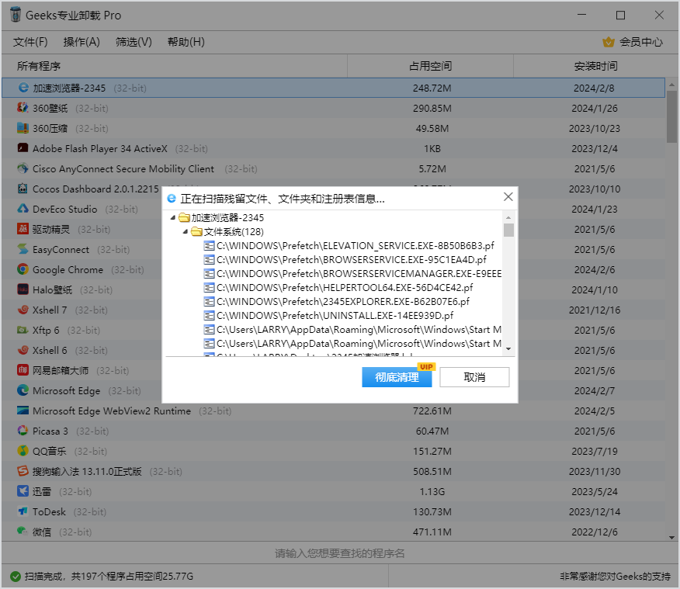Viewport: 680px width, 589px height.
Task: Select the Adobe Flash Player 34 ActiveX row
Action: [333, 148]
